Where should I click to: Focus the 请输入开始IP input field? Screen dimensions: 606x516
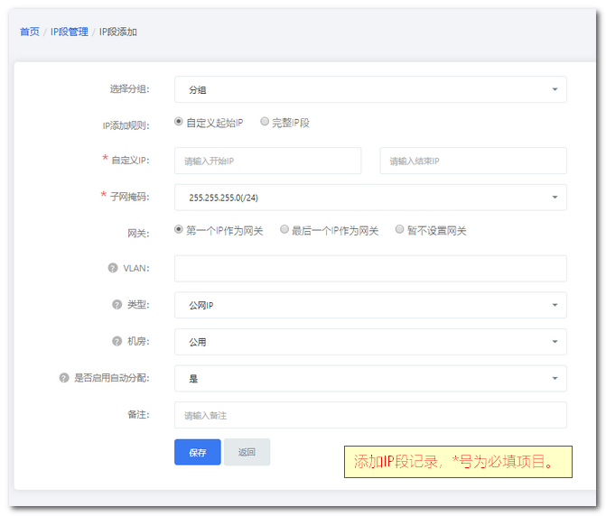tap(267, 161)
